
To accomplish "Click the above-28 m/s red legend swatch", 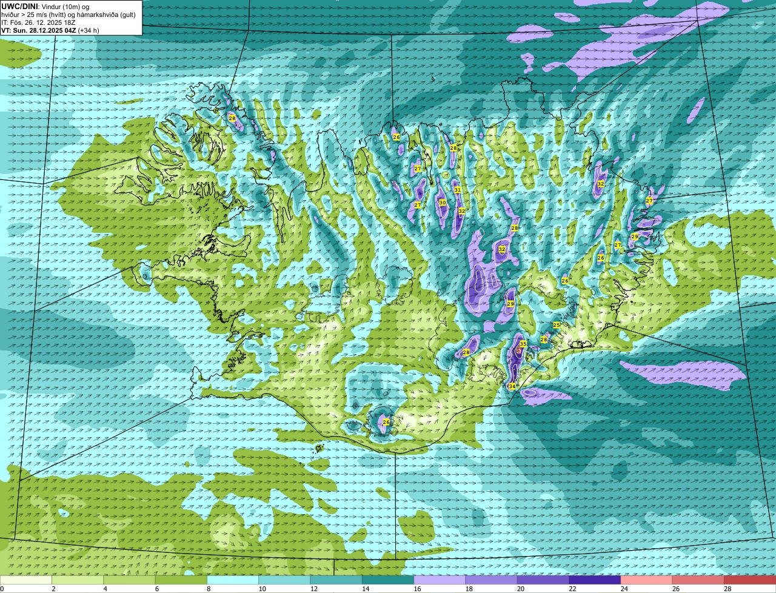I will pos(750,580).
